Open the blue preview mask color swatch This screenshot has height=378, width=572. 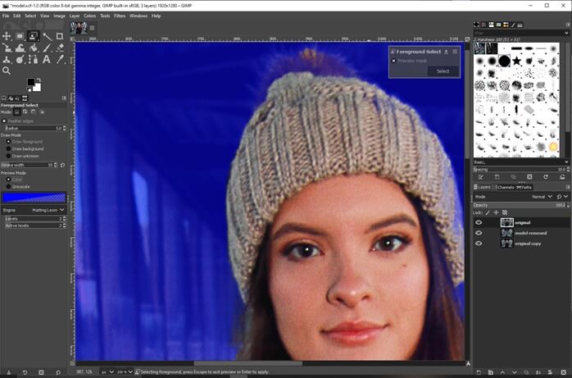click(34, 198)
